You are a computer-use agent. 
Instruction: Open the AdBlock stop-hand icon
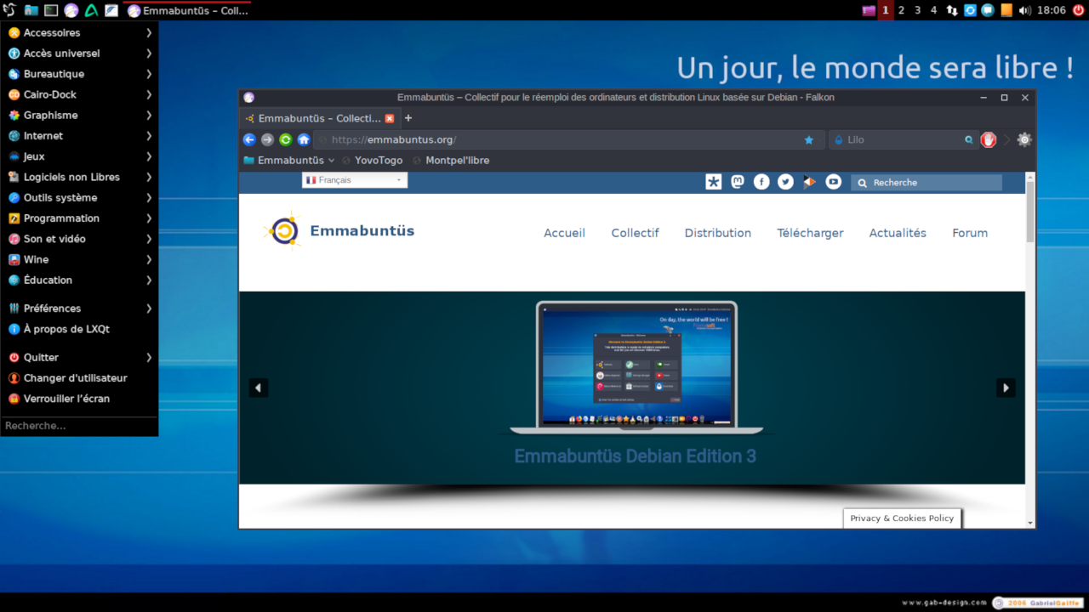[988, 139]
